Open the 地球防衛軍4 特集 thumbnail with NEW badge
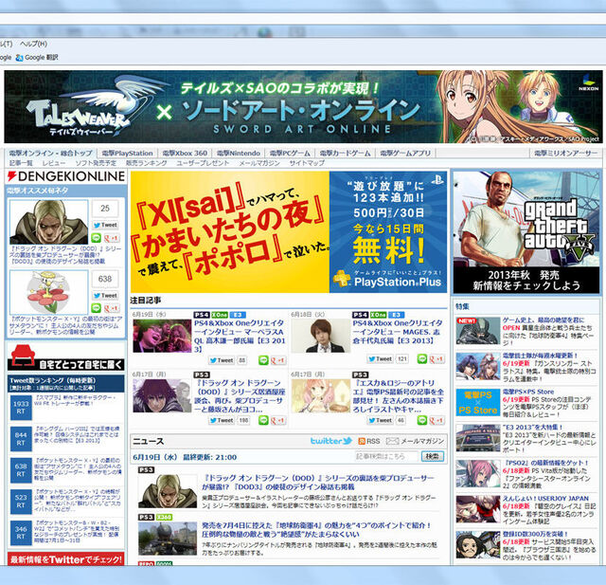This screenshot has width=606, height=585. coord(478,331)
